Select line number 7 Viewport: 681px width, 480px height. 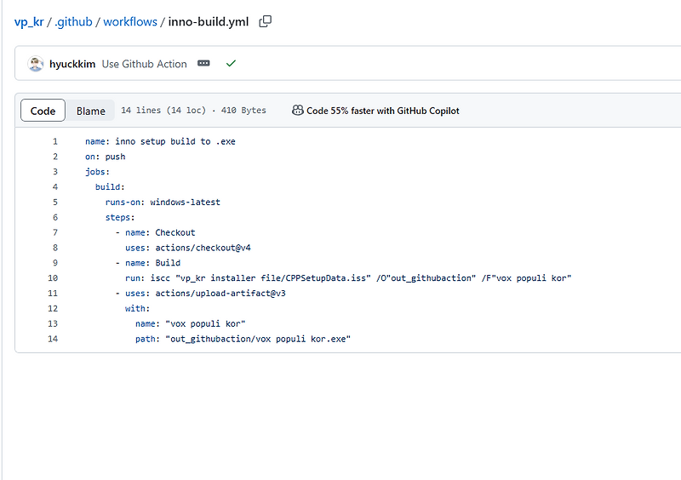(x=55, y=233)
